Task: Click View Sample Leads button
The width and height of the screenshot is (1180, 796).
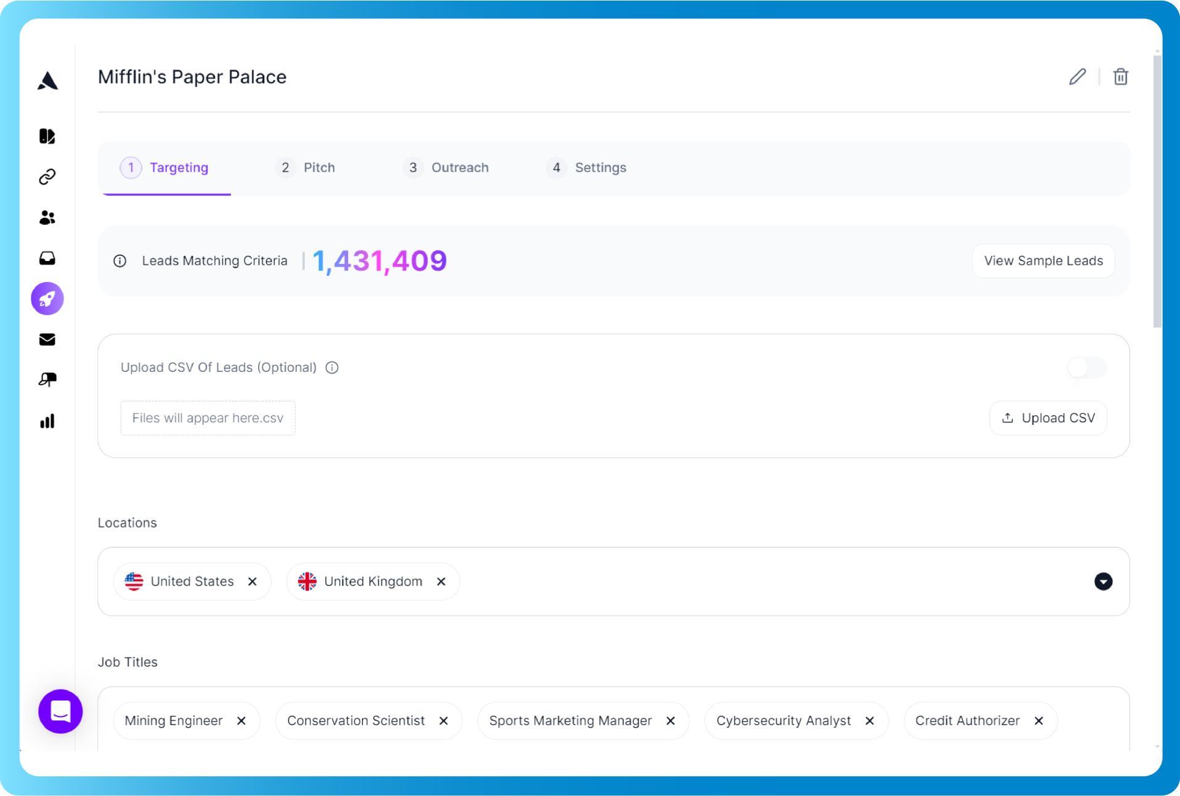Action: pos(1043,261)
